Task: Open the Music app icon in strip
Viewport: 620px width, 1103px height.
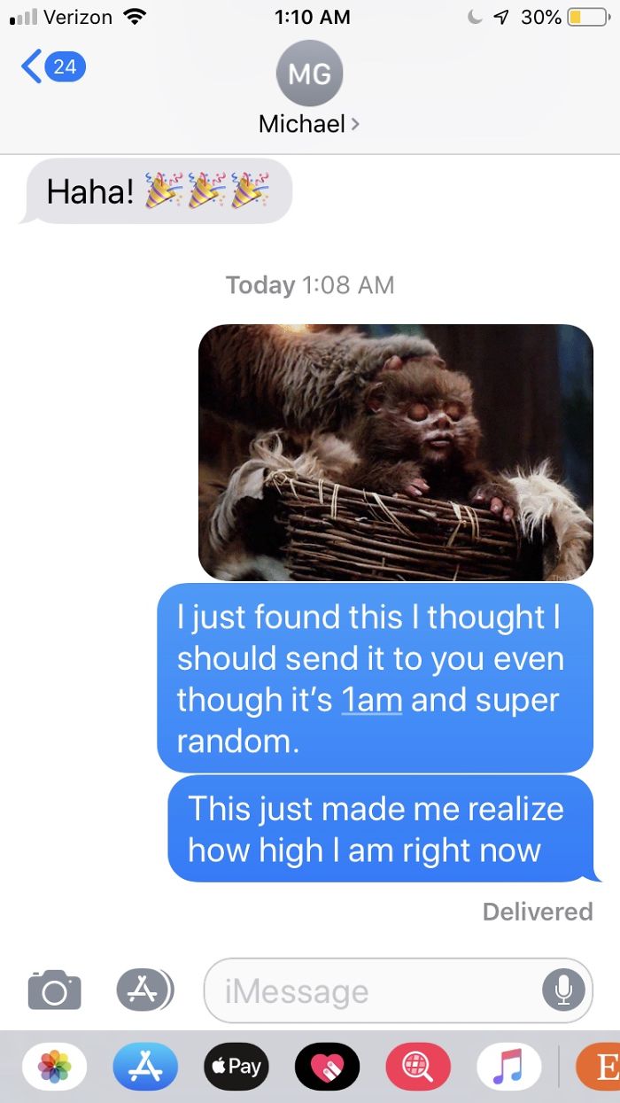Action: 508,1066
